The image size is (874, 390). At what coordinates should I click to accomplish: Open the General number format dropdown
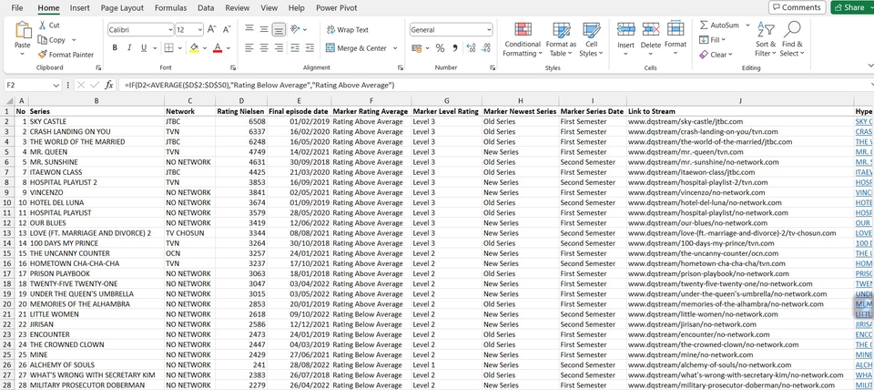(489, 29)
